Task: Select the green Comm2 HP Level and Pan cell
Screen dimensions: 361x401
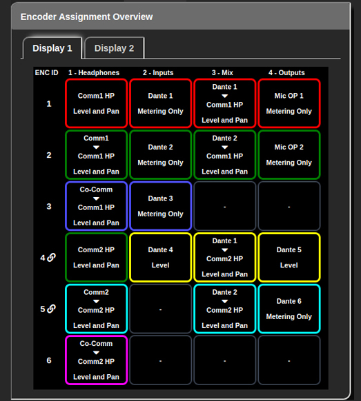Action: 96,257
